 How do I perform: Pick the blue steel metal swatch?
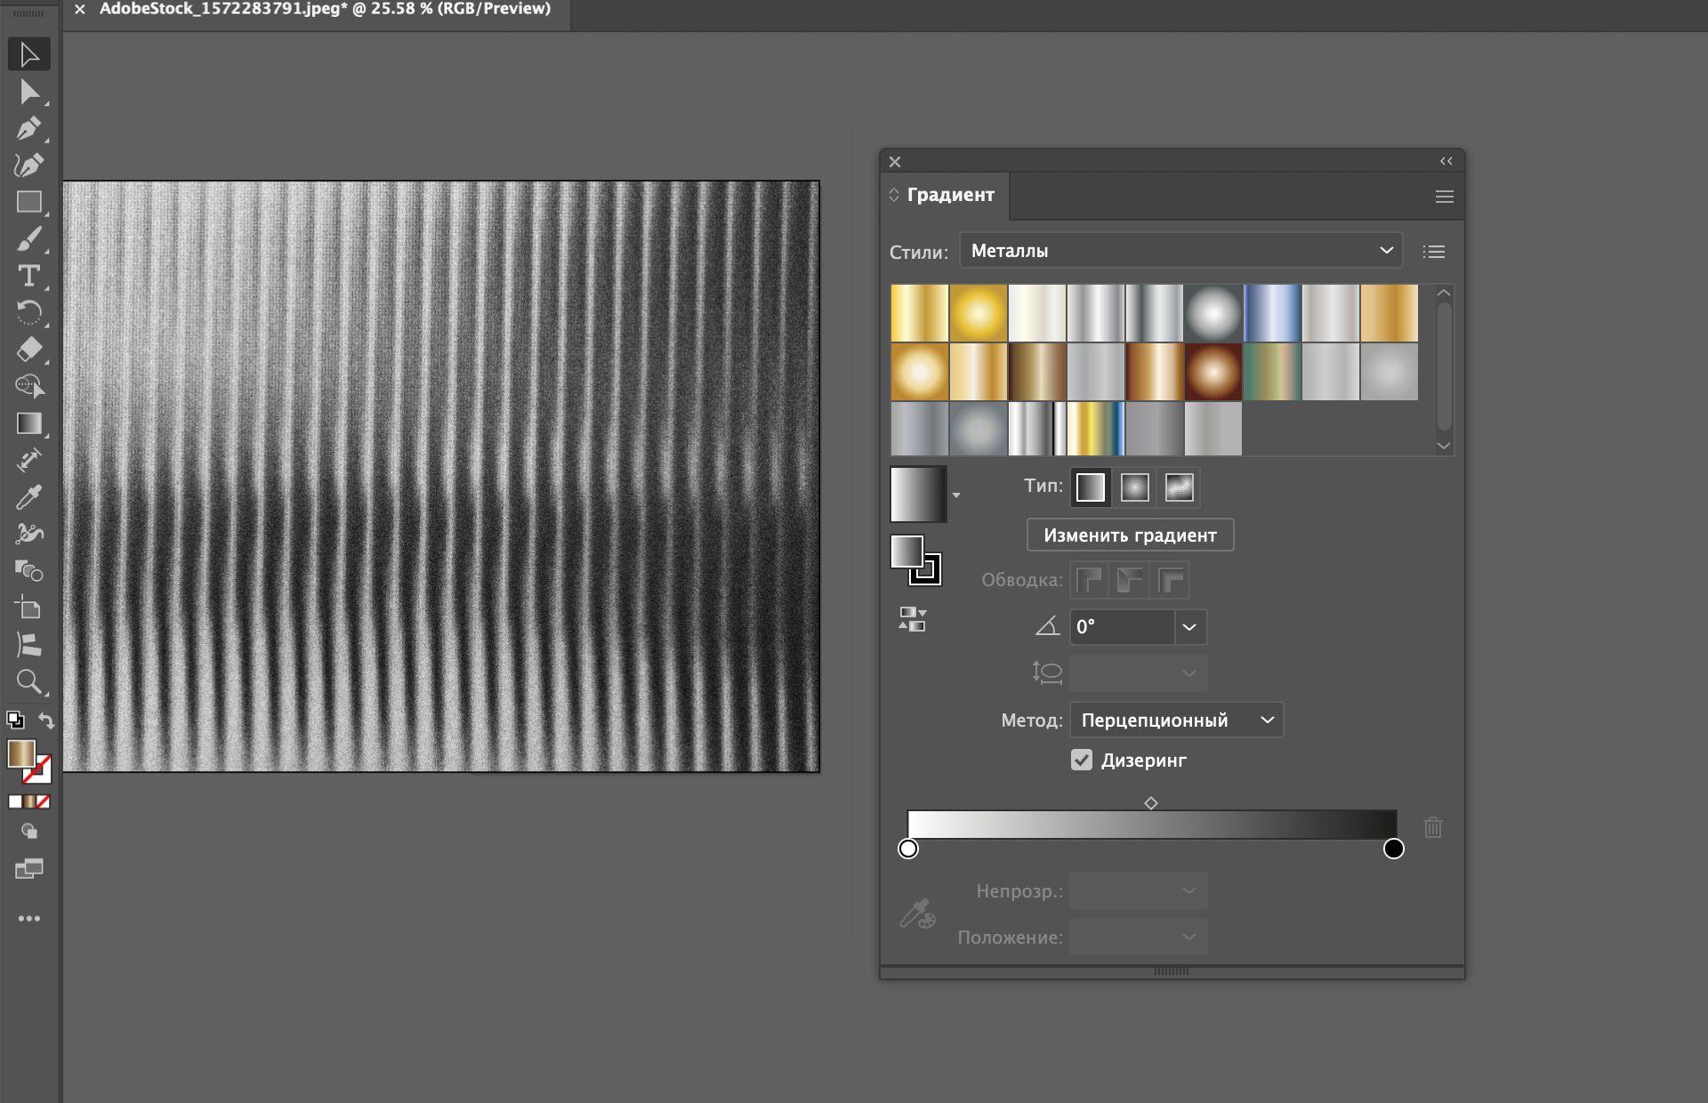(x=1272, y=313)
